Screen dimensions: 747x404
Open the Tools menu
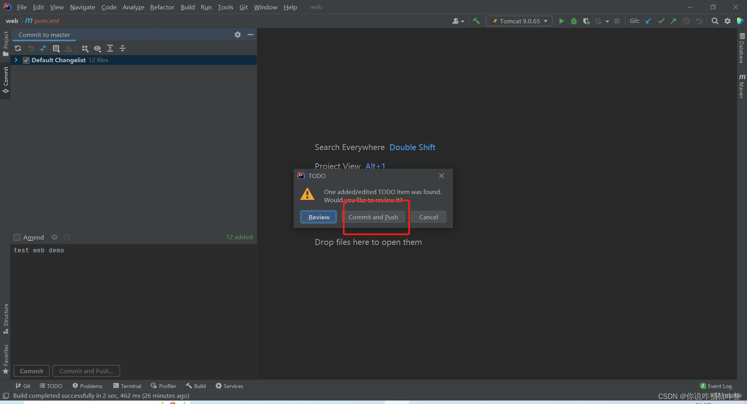225,7
